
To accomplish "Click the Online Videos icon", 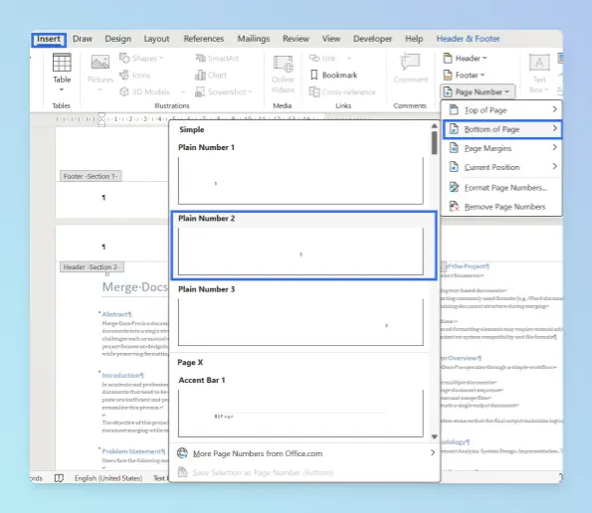I will 284,64.
